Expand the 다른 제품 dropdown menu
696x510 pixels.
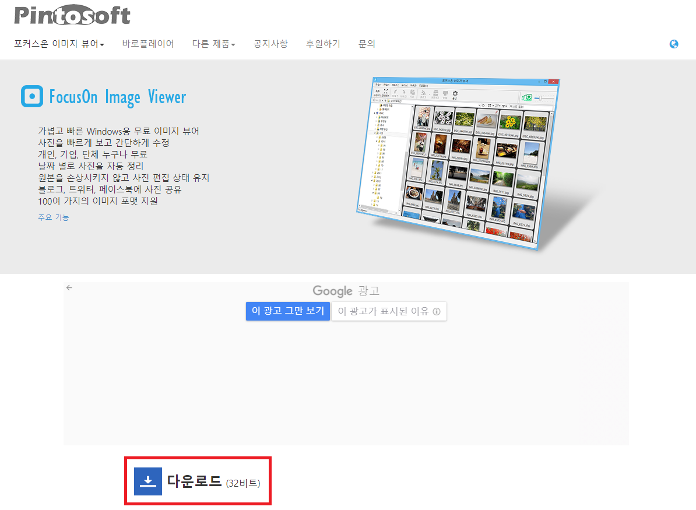pyautogui.click(x=213, y=44)
